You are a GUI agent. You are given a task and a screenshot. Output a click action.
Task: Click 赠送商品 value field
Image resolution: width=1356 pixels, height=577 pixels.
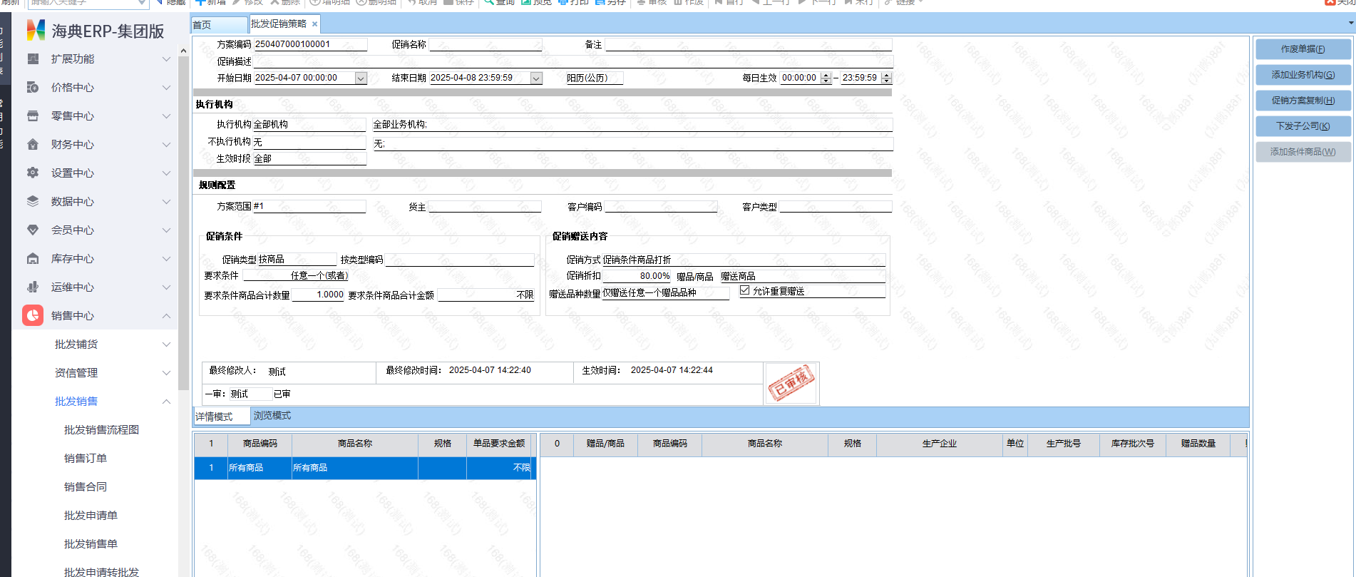(802, 276)
